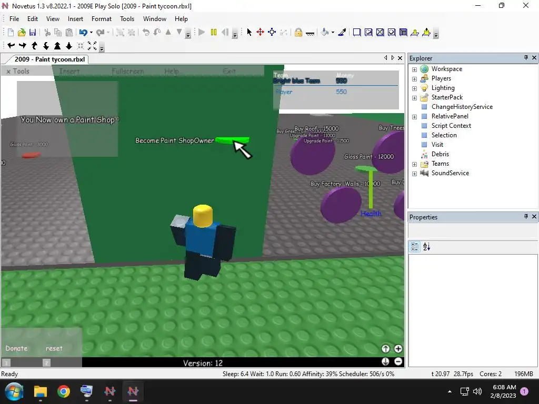Open File Explorer from the taskbar

41,391
